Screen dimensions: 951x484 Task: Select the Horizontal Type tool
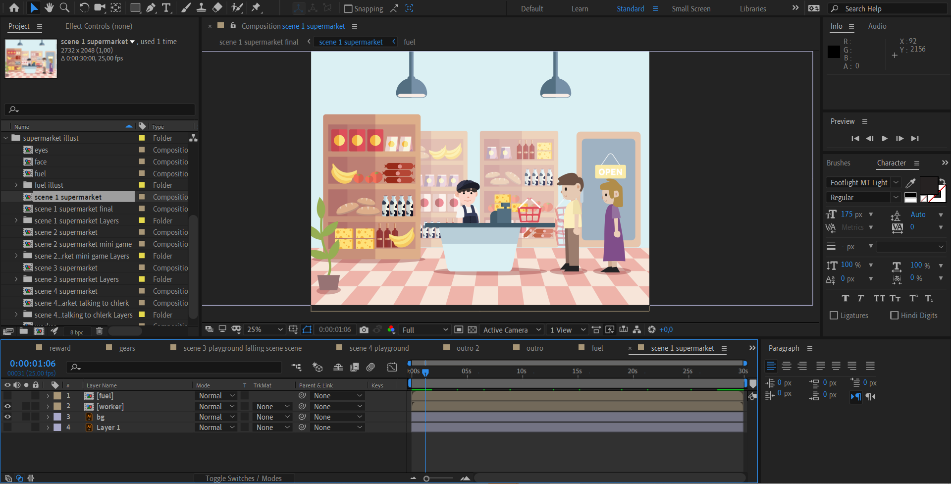166,8
